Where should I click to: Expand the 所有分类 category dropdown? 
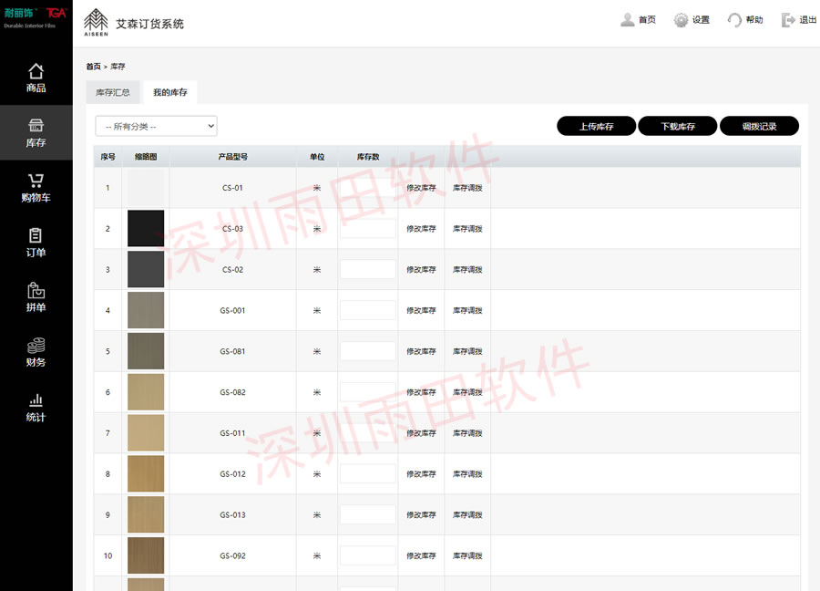click(x=156, y=126)
